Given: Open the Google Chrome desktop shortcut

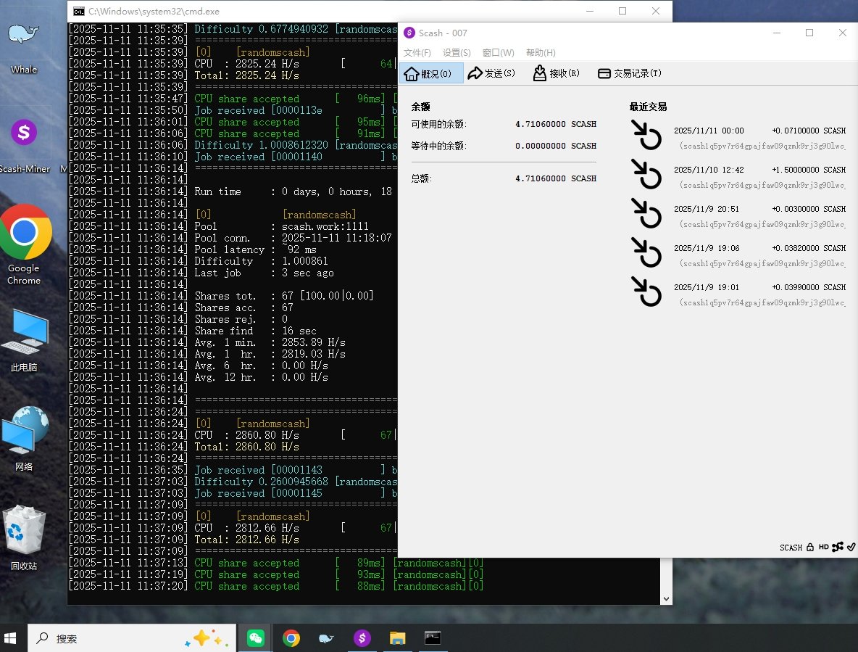Looking at the screenshot, I should pos(24,244).
